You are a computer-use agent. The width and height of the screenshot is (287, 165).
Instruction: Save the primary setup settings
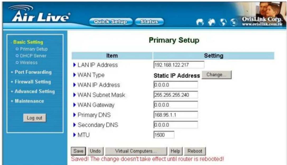(x=78, y=151)
